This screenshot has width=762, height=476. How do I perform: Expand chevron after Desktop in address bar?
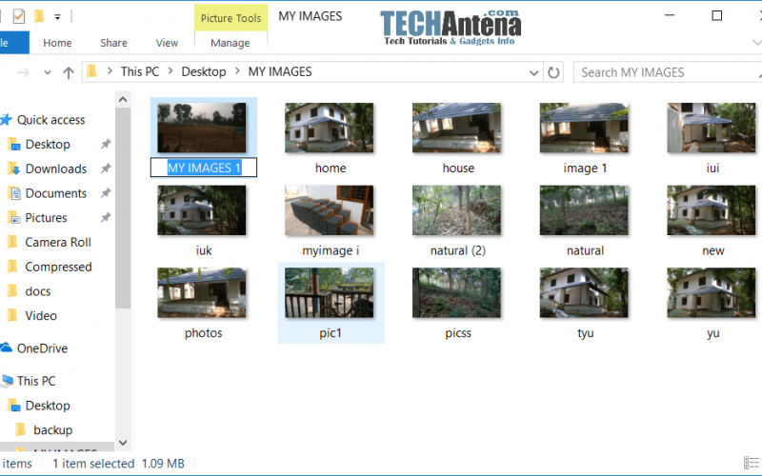[237, 71]
